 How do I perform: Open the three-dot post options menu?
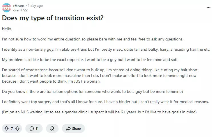[208, 8]
